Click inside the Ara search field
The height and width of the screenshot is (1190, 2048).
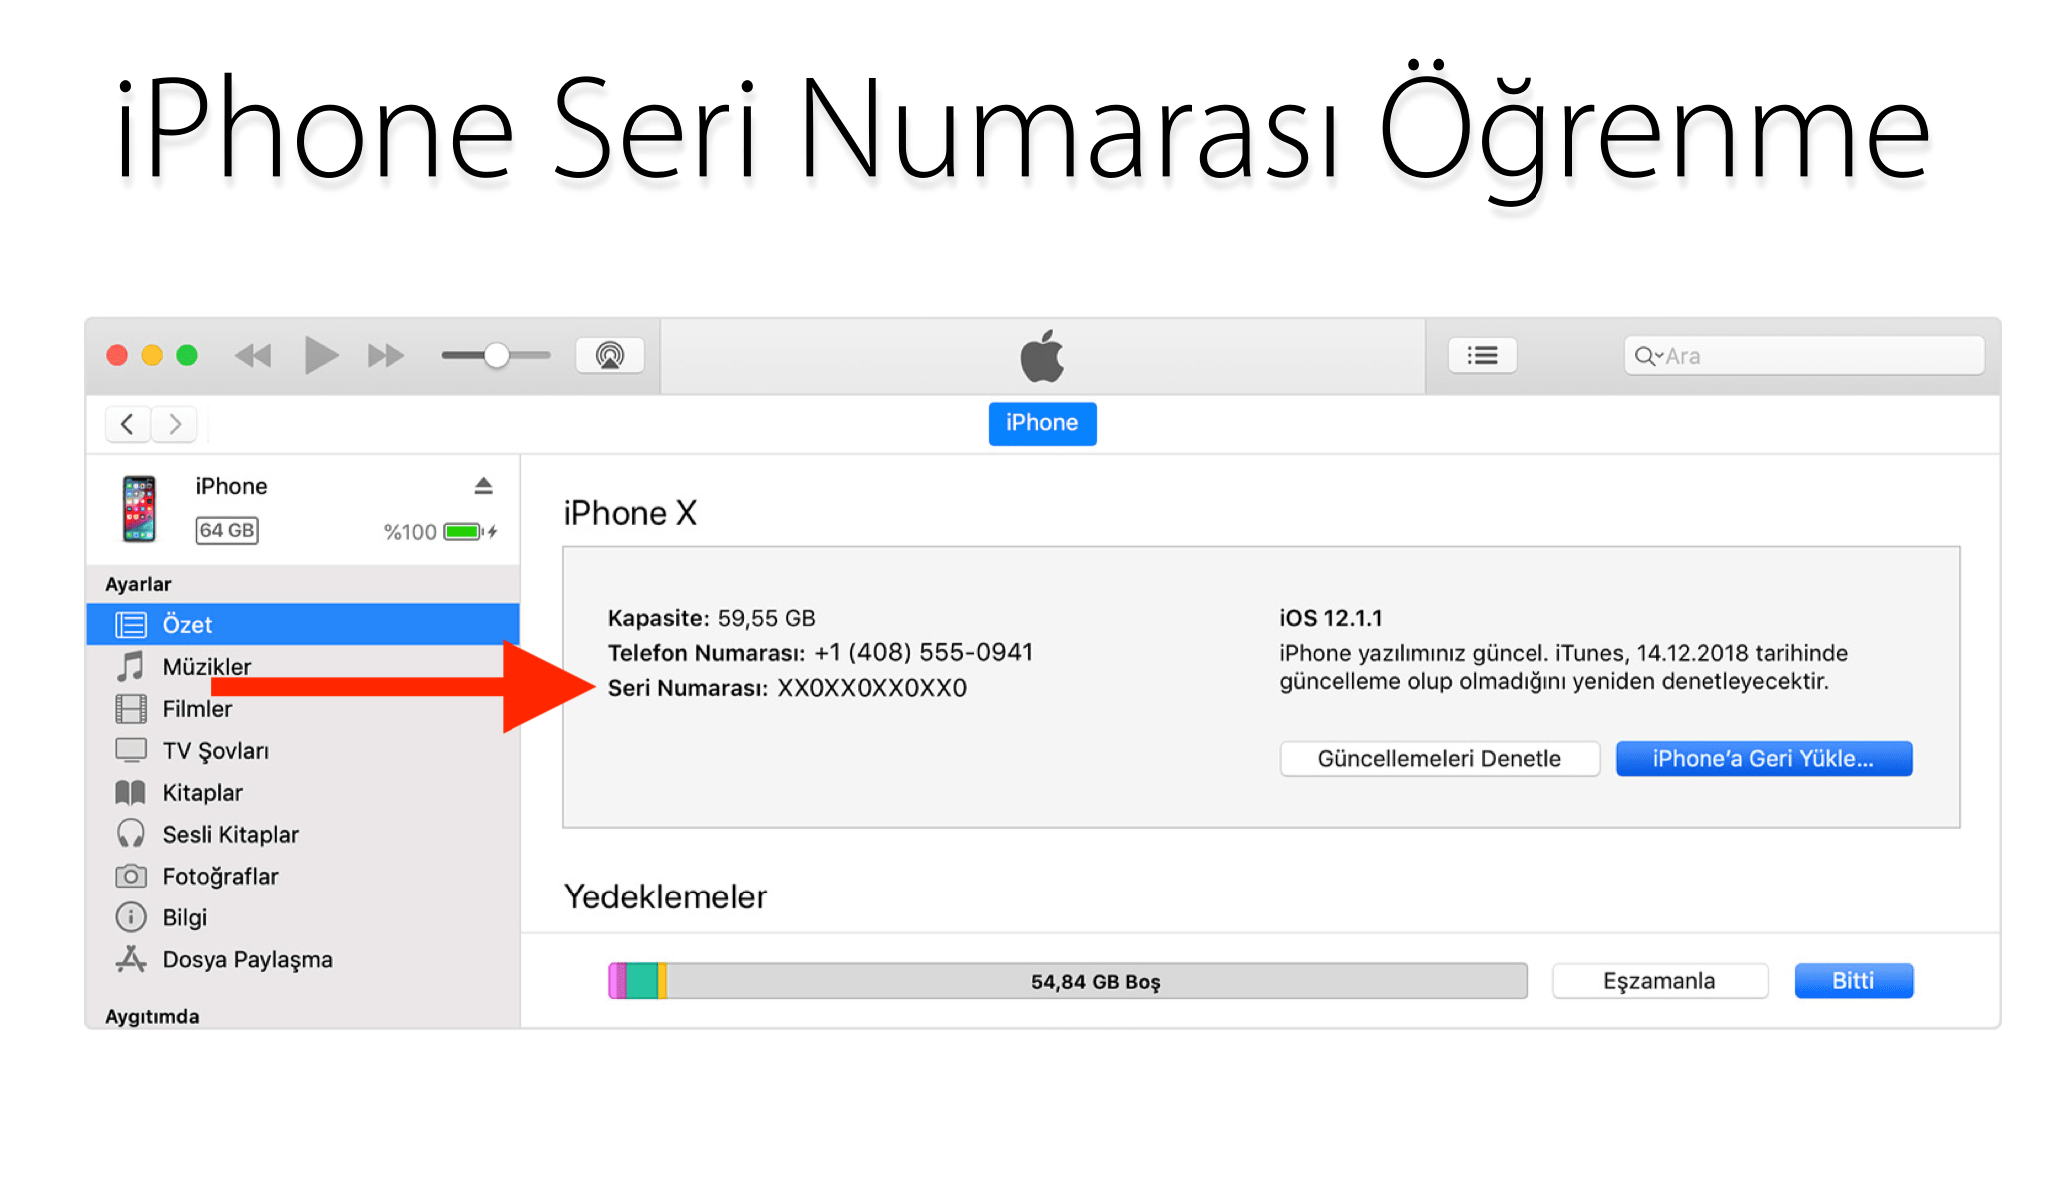[1803, 355]
